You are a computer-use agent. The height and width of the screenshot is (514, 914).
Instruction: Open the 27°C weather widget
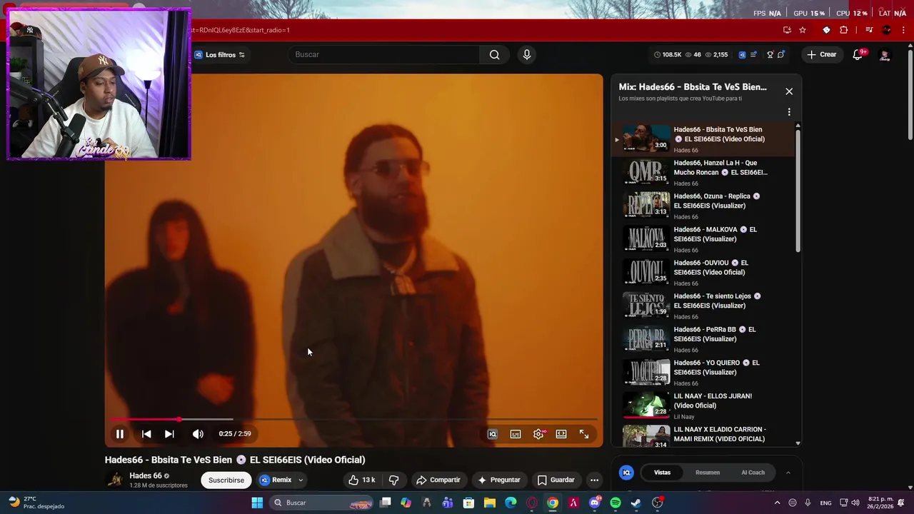tap(36, 503)
